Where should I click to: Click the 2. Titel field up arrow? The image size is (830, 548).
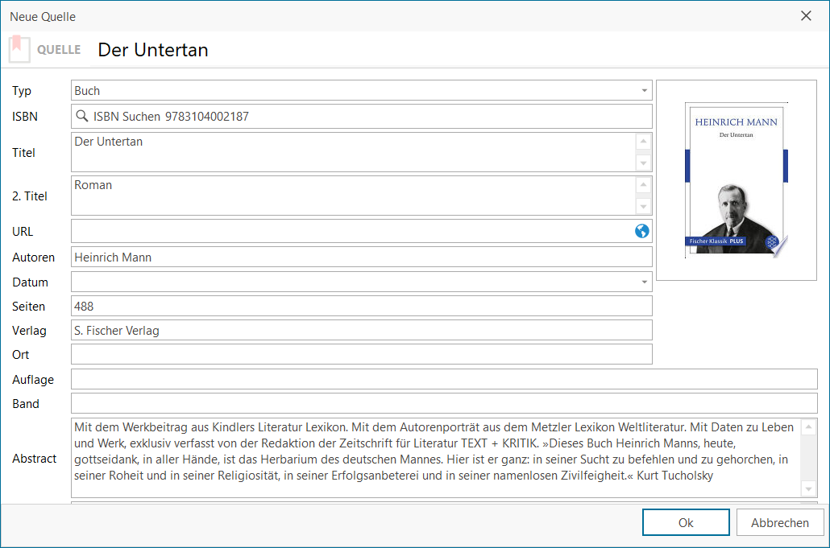tap(643, 184)
